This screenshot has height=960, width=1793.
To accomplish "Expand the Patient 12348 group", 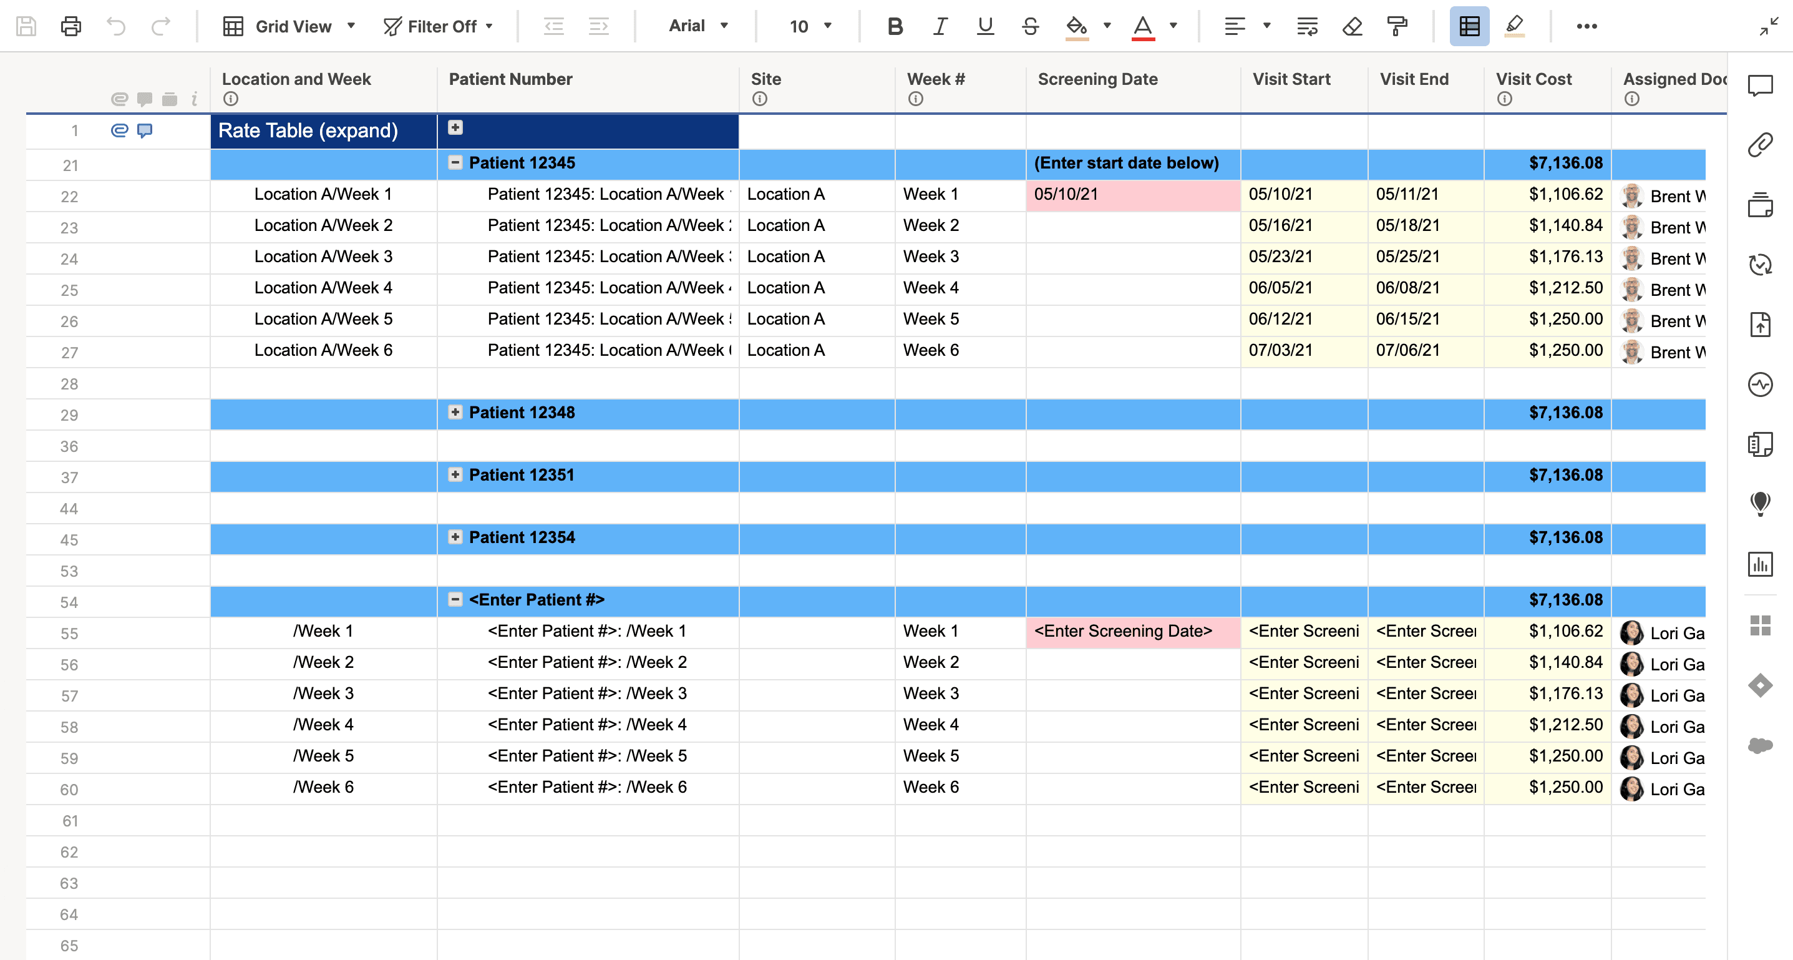I will [x=455, y=412].
